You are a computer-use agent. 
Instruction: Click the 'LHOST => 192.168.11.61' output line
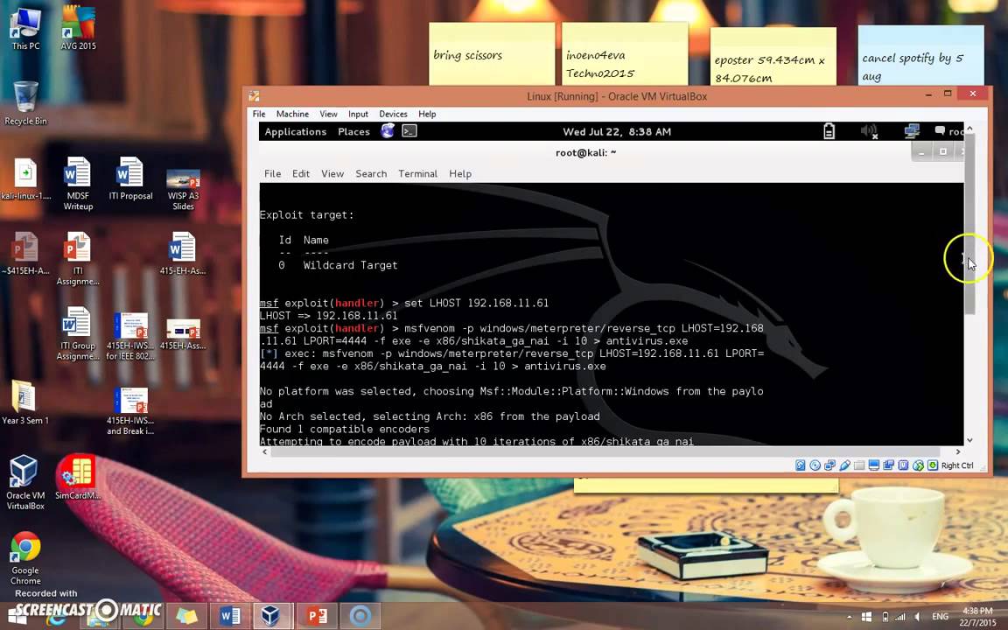click(x=328, y=316)
